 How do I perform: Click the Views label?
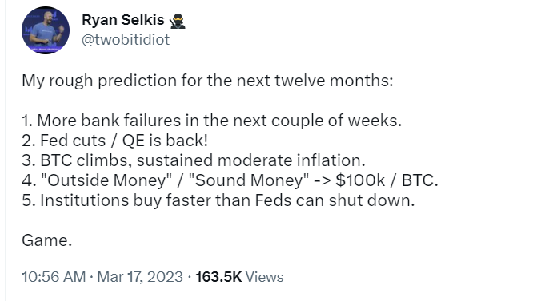click(265, 277)
